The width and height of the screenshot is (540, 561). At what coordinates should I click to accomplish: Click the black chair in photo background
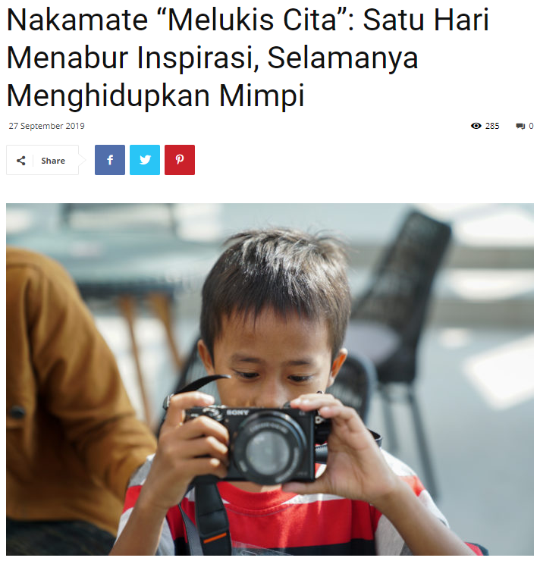click(x=400, y=304)
